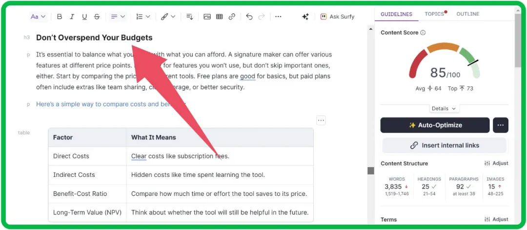The width and height of the screenshot is (527, 230).
Task: Open more options next to Auto-Optimize
Action: click(x=501, y=125)
